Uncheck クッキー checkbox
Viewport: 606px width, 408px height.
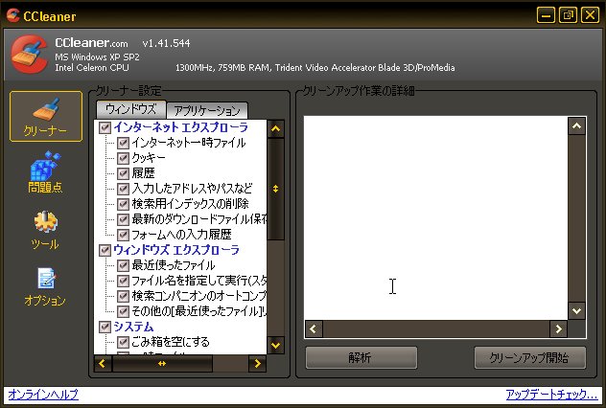coord(123,158)
